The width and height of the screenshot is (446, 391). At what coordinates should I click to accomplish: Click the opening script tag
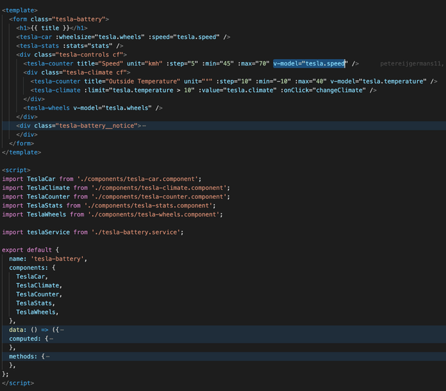[x=16, y=170]
